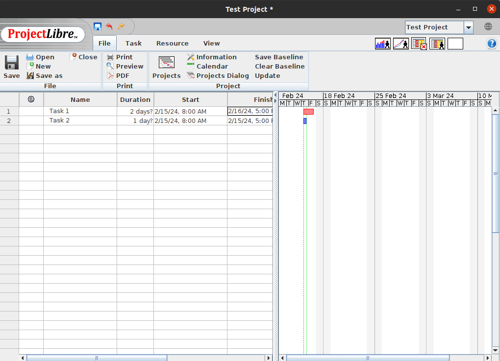Screen dimensions: 500x361
Task: Click the Gantt chart horizontal scrollbar thumb
Action: click(x=368, y=358)
